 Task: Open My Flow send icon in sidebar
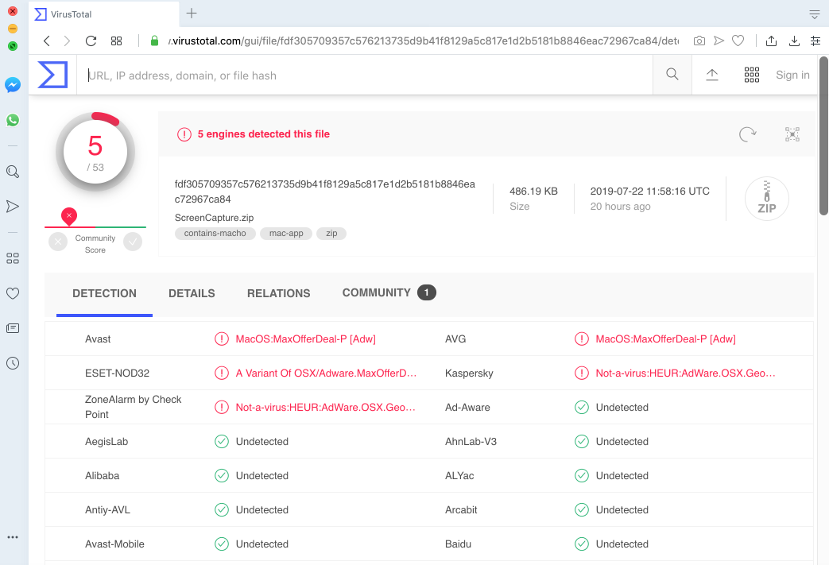[x=13, y=206]
